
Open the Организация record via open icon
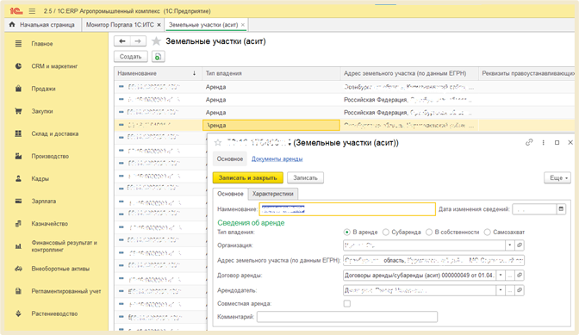click(520, 245)
